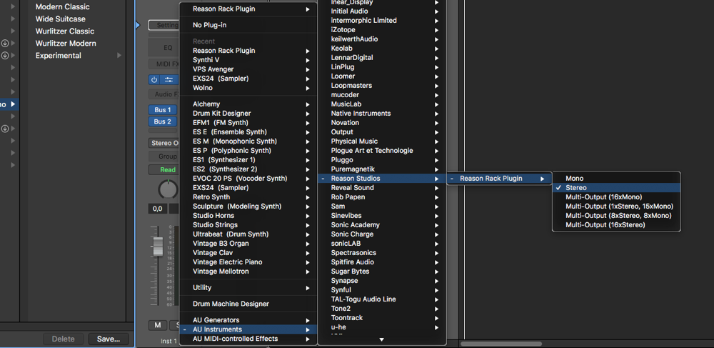Select the Wurlitzer Classic patch

pos(65,31)
